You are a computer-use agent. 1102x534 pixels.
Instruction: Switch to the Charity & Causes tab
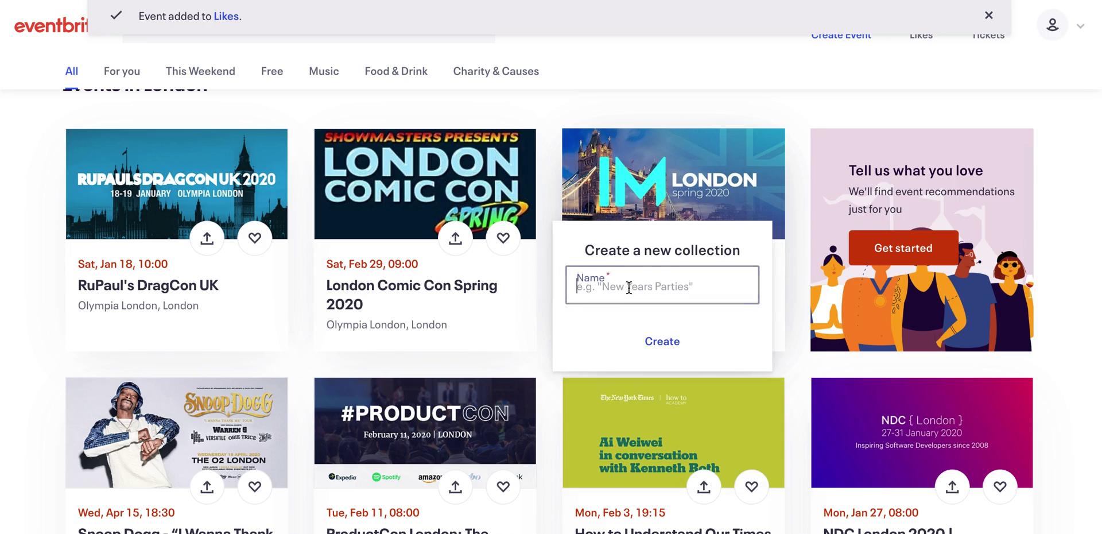click(496, 71)
